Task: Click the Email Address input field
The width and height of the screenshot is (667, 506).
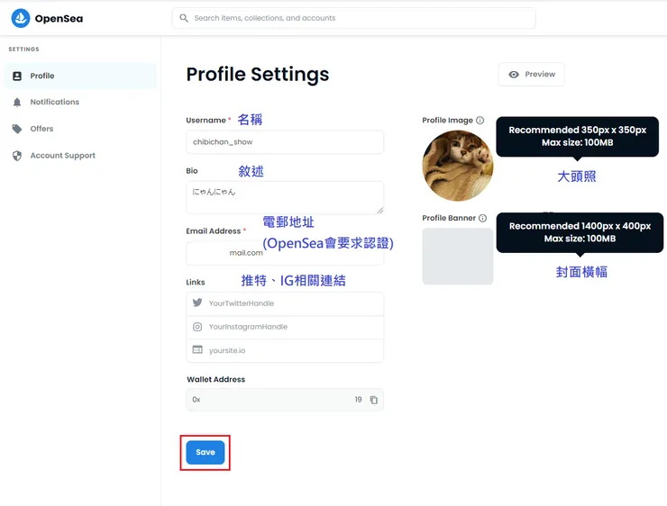Action: [x=285, y=253]
